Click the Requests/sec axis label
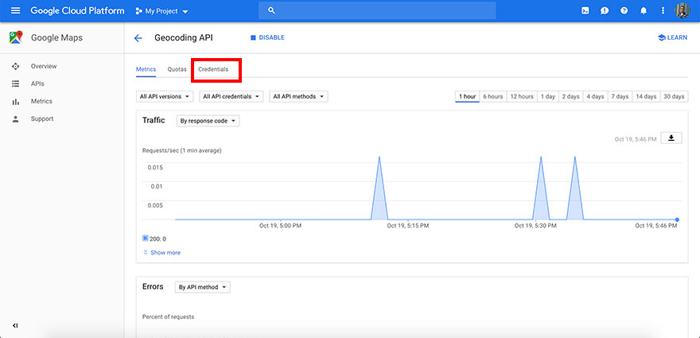This screenshot has width=700, height=338. click(181, 150)
